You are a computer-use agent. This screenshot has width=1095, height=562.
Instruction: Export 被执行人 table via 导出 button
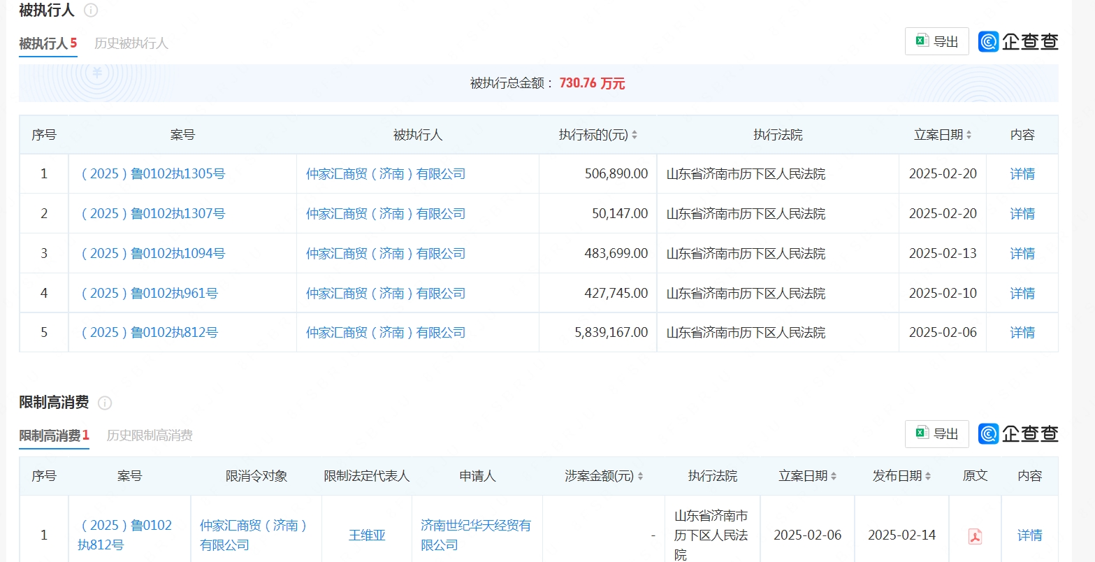pyautogui.click(x=936, y=41)
